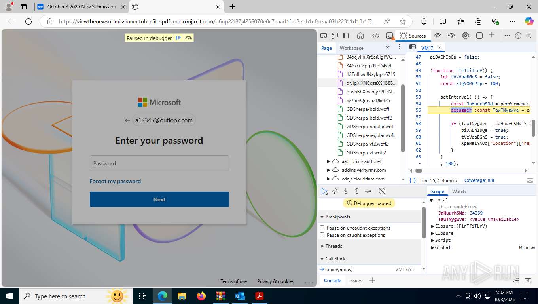The image size is (538, 304).
Task: Expand Closure (FlrTfiTLrV) scope
Action: [433, 226]
